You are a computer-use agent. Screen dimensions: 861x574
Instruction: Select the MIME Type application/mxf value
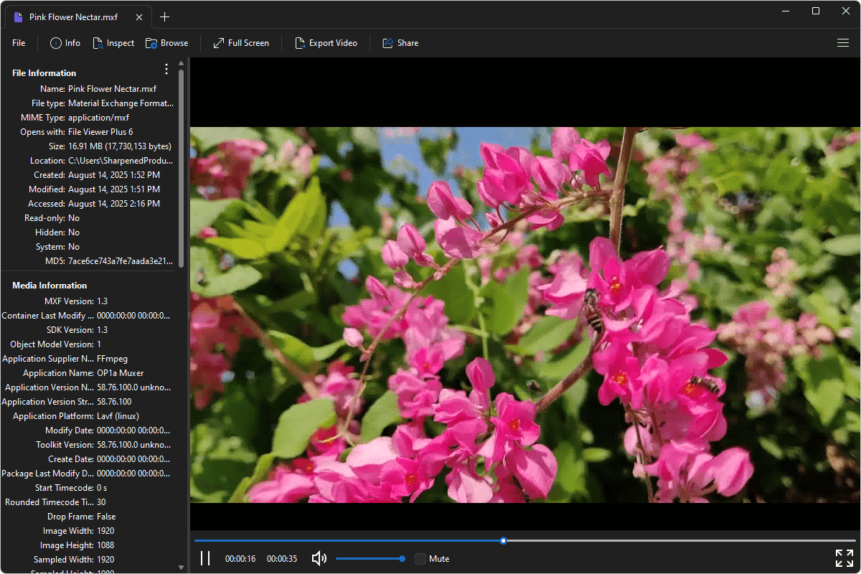click(98, 118)
